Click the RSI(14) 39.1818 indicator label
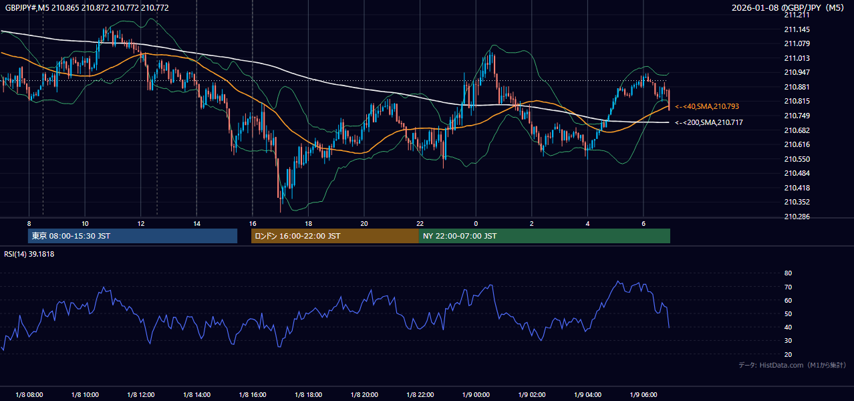The height and width of the screenshot is (401, 854). (29, 254)
